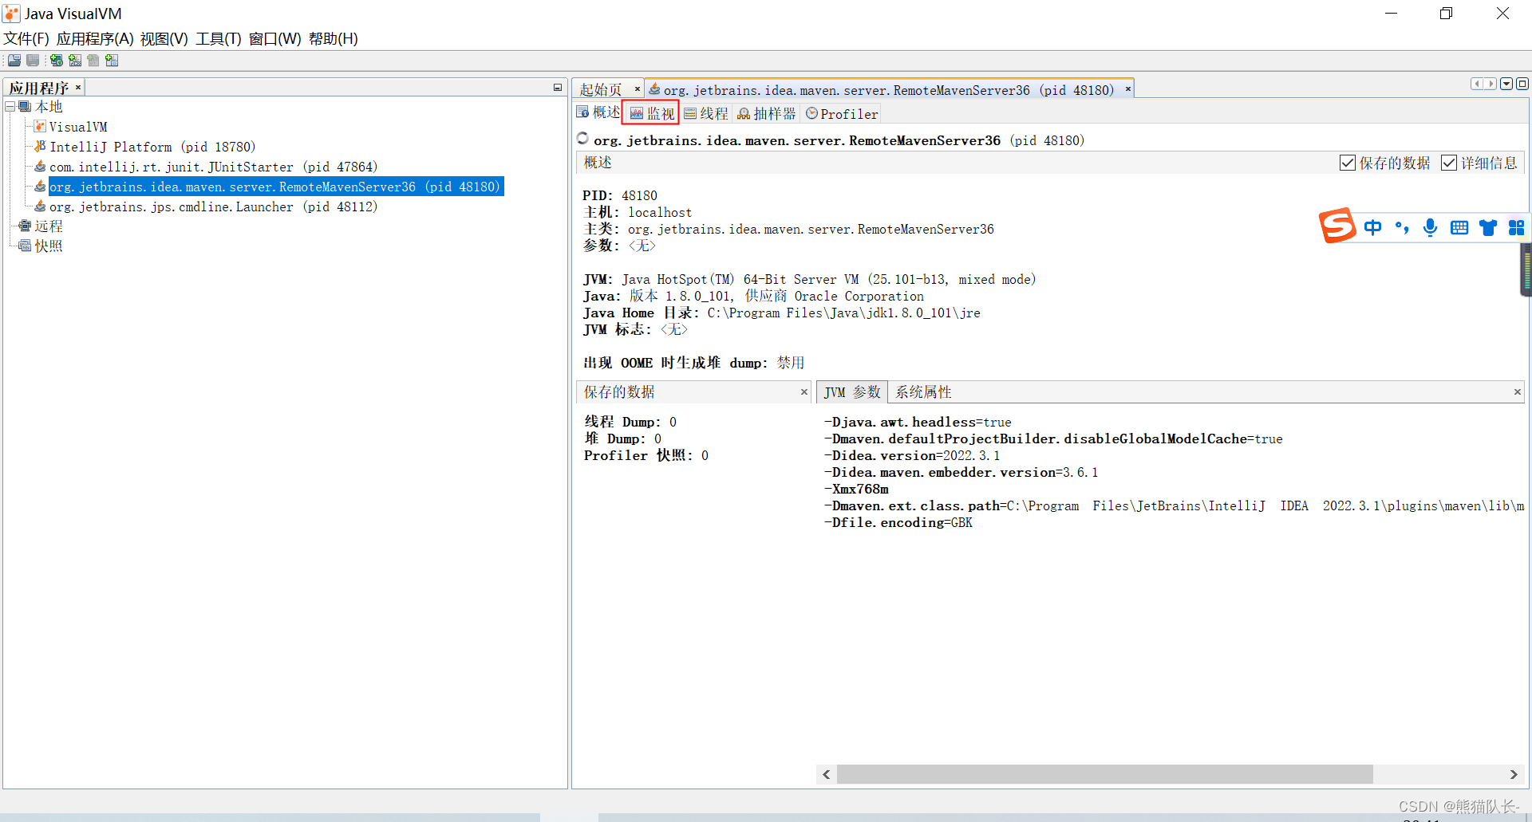Click the disabled Add VM Coredump toolbar icon

(x=93, y=61)
